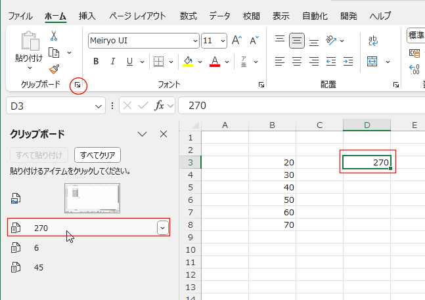Screen dimensions: 425x300
Task: Click the すべてクリア button
Action: [97, 156]
